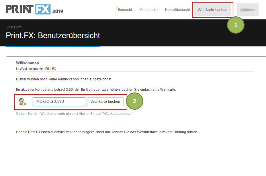Click the Wertkarte buchen button beside the code field
This screenshot has width=266, height=176.
(105, 102)
